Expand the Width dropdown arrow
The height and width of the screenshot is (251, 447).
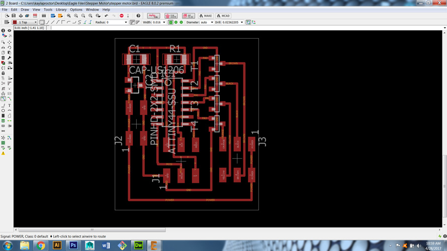coord(164,22)
